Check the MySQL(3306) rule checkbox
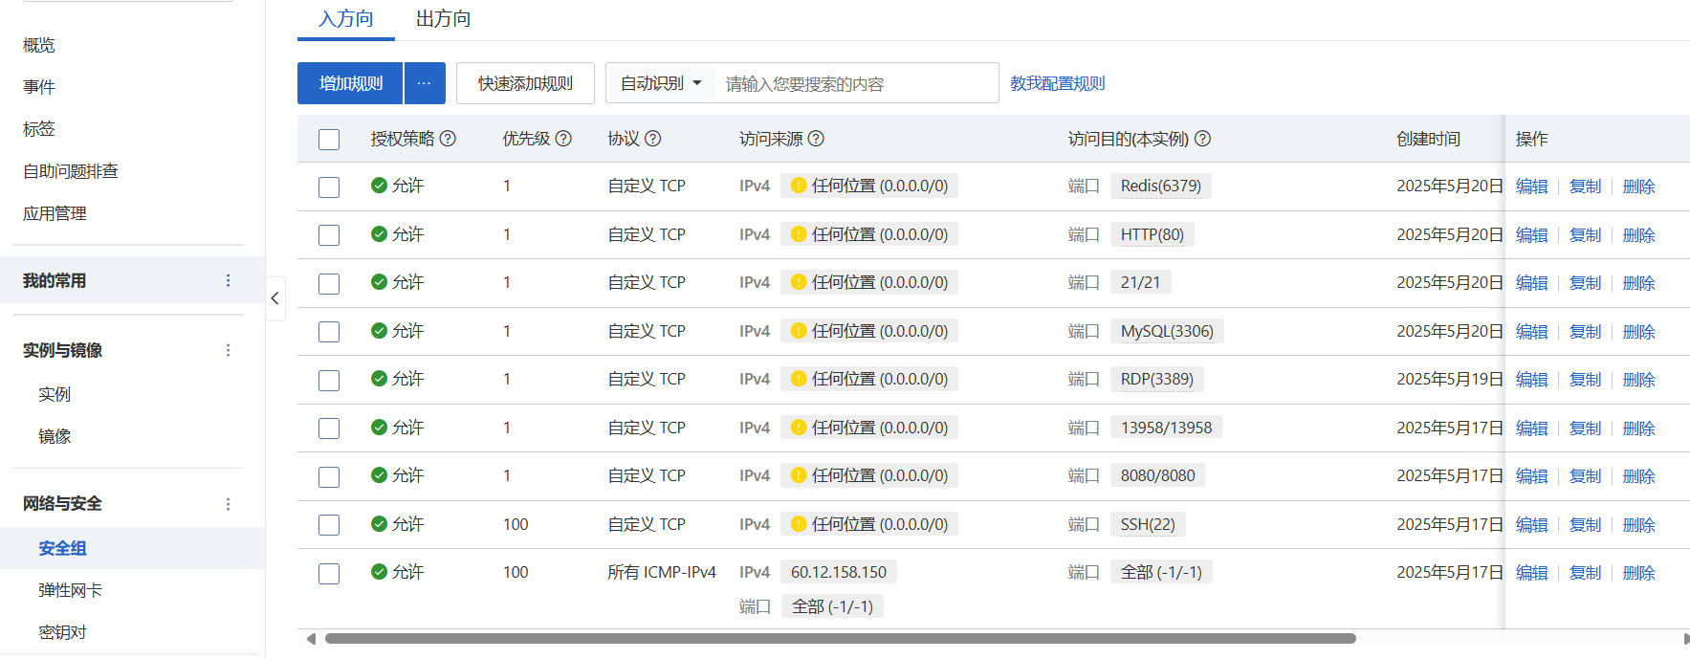This screenshot has height=659, width=1690. [x=329, y=332]
